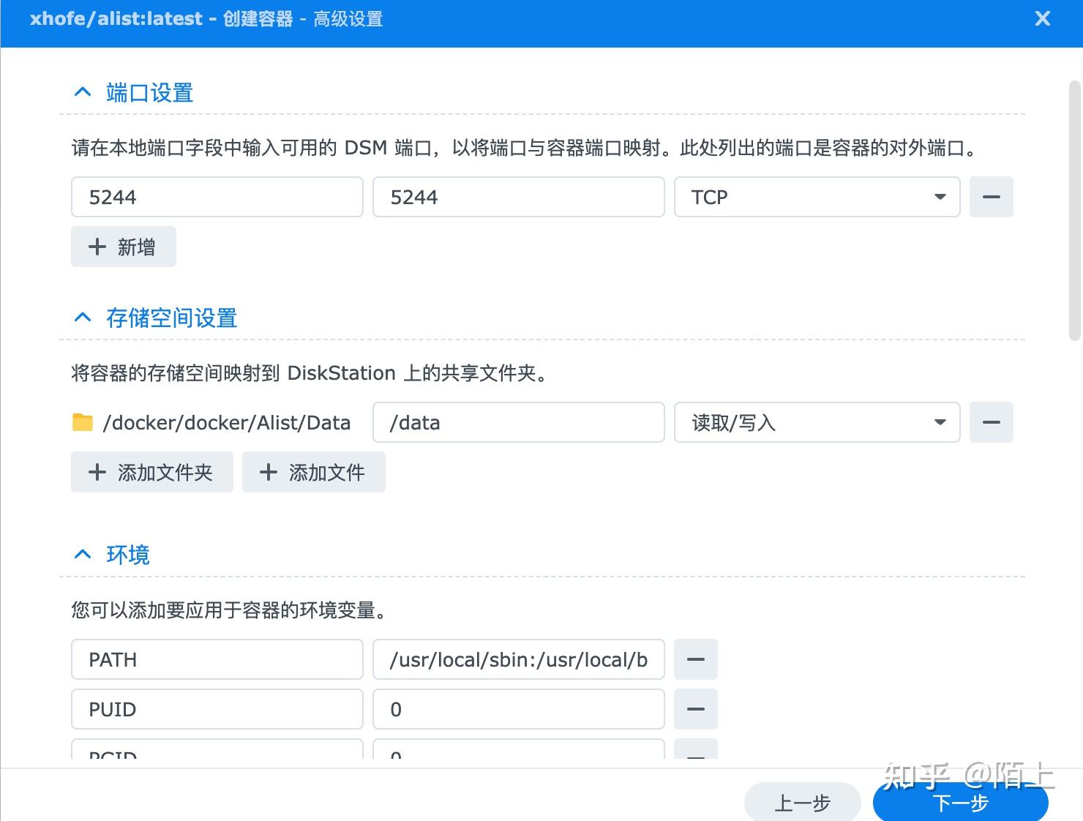Remove the PGID environment variable
The width and height of the screenshot is (1083, 821).
click(695, 754)
